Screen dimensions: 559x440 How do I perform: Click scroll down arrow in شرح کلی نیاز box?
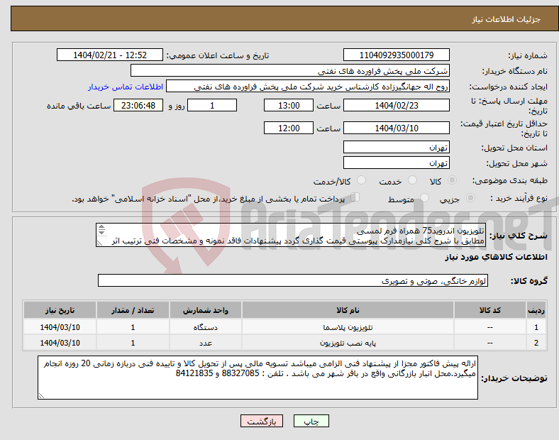click(101, 232)
